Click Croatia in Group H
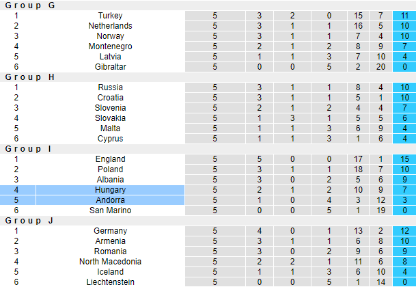 click(110, 98)
